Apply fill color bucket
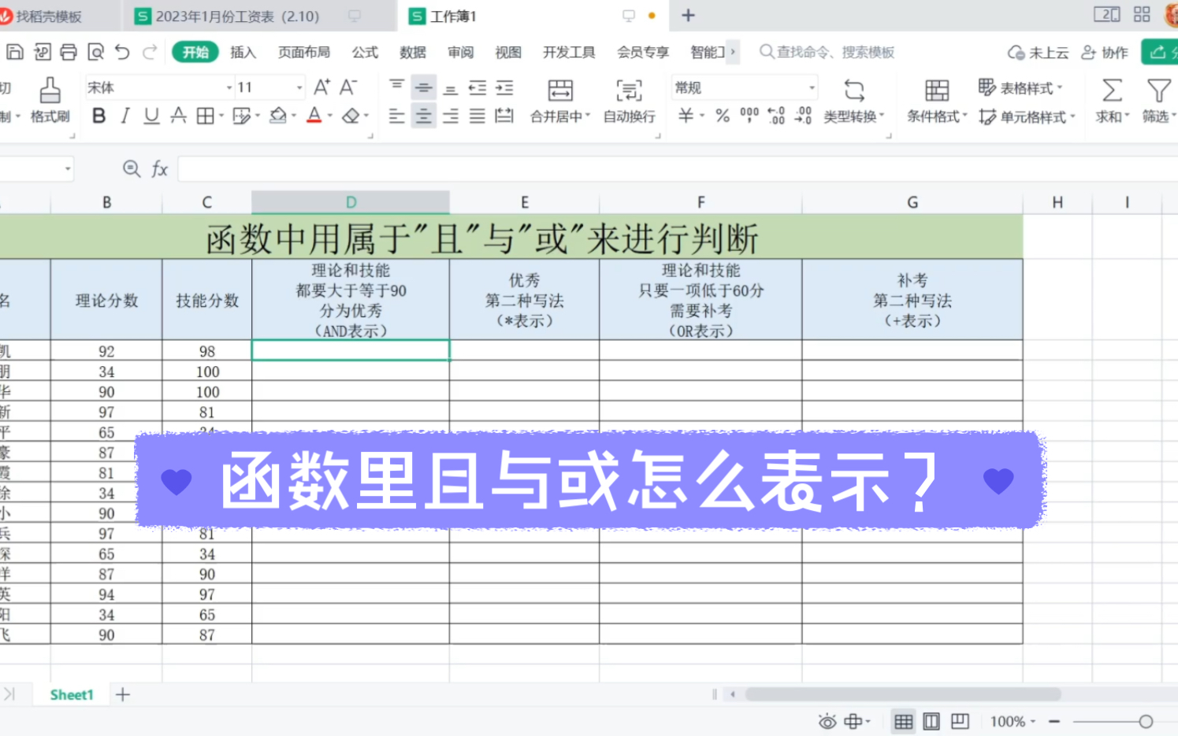Viewport: 1178px width, 736px height. pyautogui.click(x=278, y=117)
